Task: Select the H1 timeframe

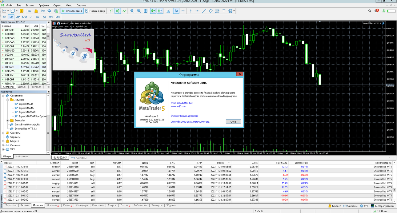Action: 31,17
